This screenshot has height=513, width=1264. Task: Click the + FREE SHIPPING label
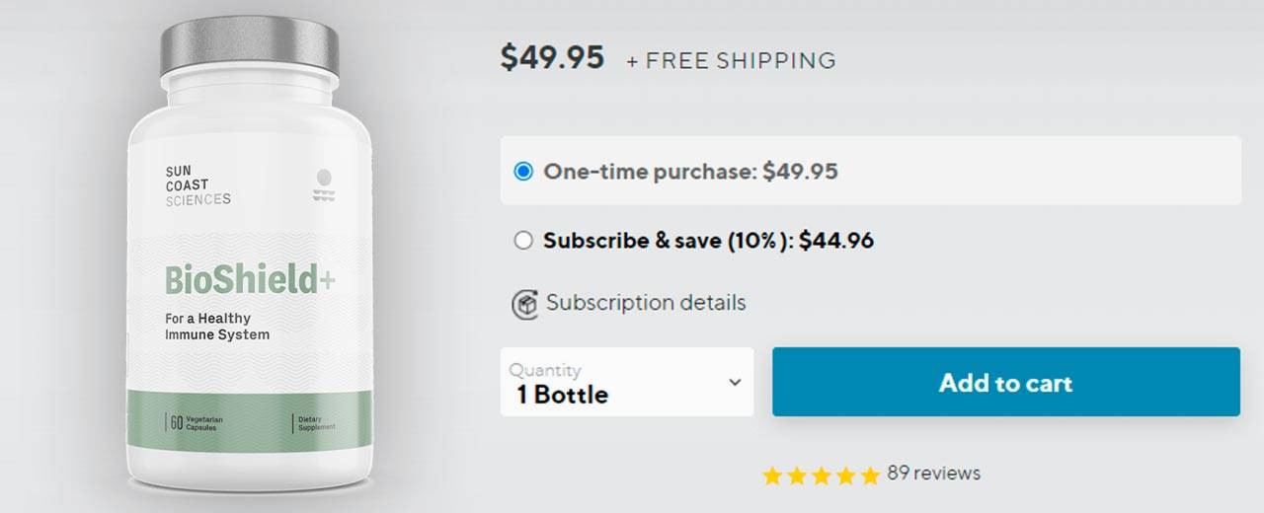tap(731, 60)
